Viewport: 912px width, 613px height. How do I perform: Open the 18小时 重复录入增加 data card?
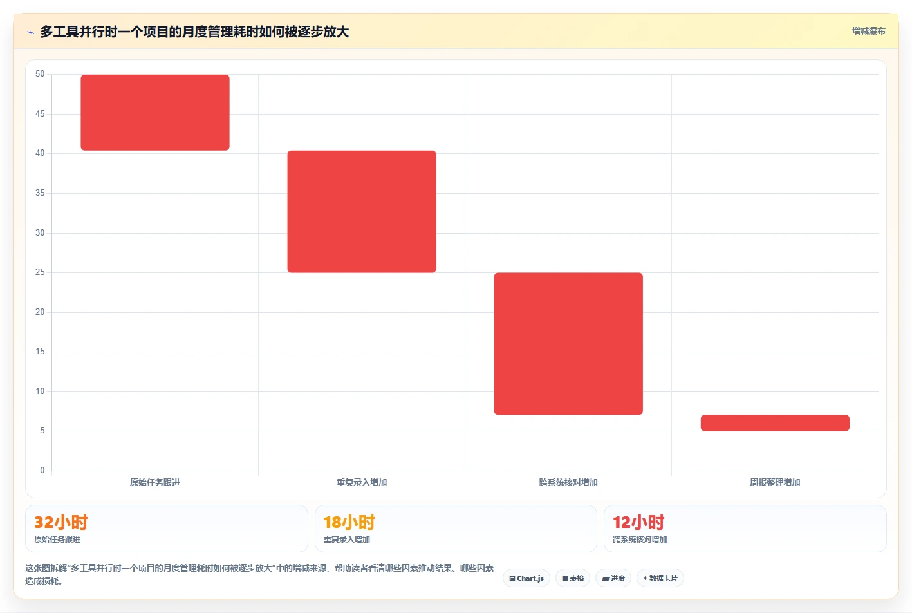click(456, 529)
